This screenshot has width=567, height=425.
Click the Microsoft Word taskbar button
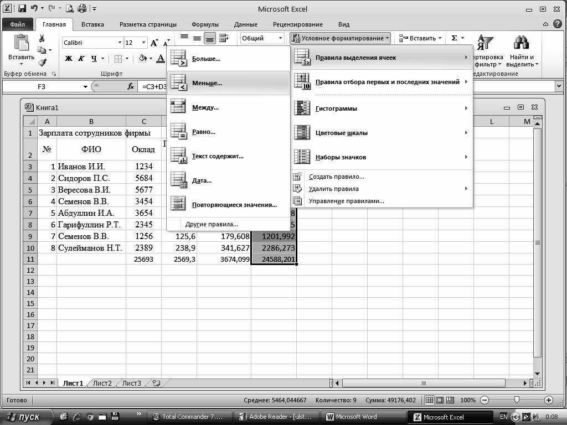(x=363, y=417)
